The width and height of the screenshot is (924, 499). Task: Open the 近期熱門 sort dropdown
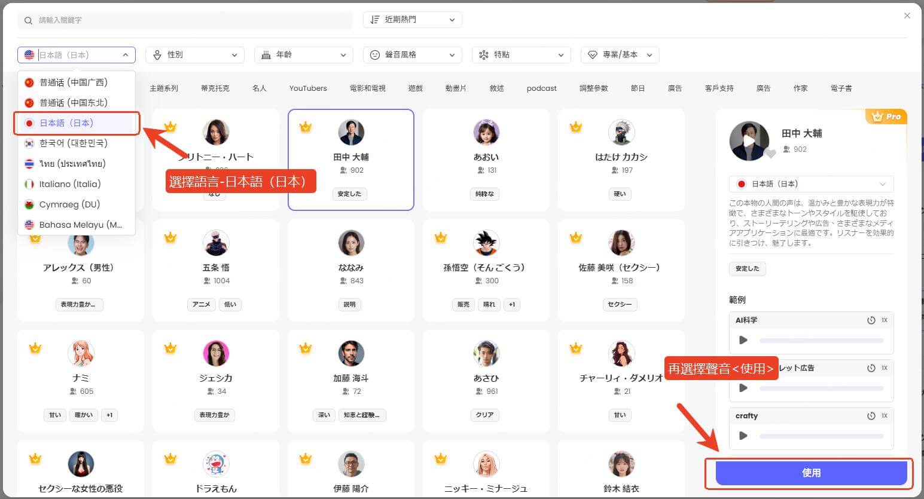(x=412, y=20)
